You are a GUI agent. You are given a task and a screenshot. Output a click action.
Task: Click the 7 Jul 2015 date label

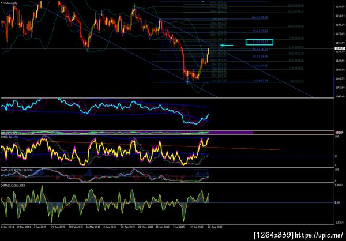(x=180, y=227)
